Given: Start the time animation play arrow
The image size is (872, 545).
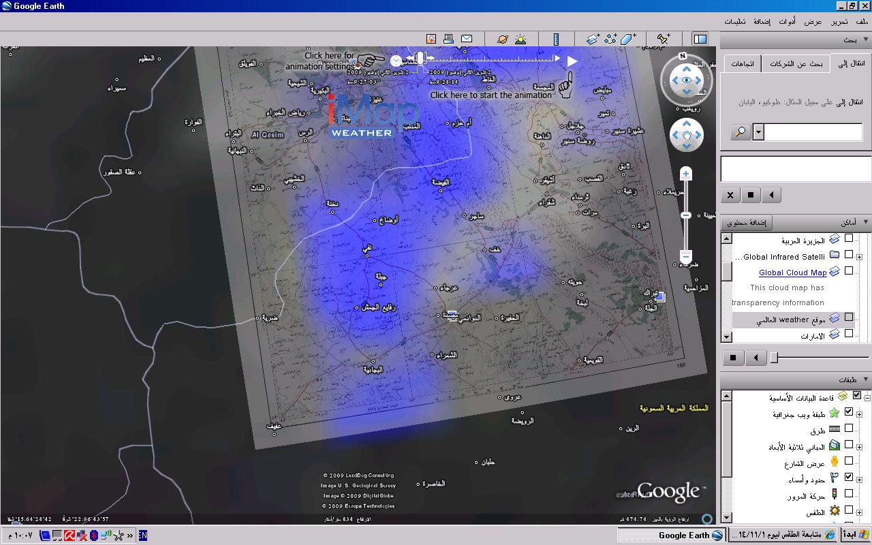Looking at the screenshot, I should pyautogui.click(x=572, y=61).
